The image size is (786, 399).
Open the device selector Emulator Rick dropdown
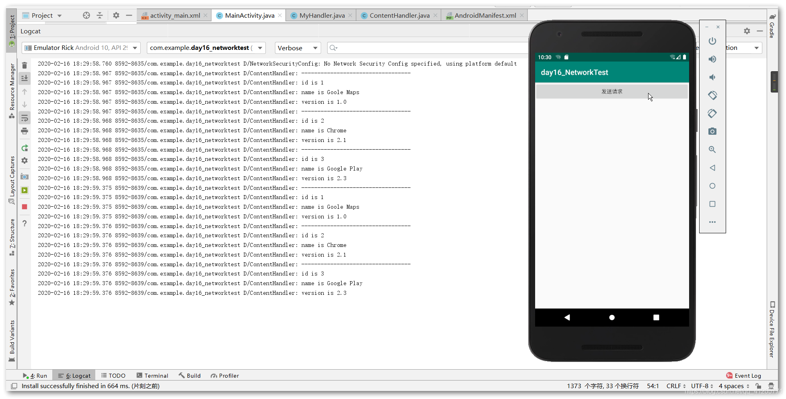[x=81, y=48]
